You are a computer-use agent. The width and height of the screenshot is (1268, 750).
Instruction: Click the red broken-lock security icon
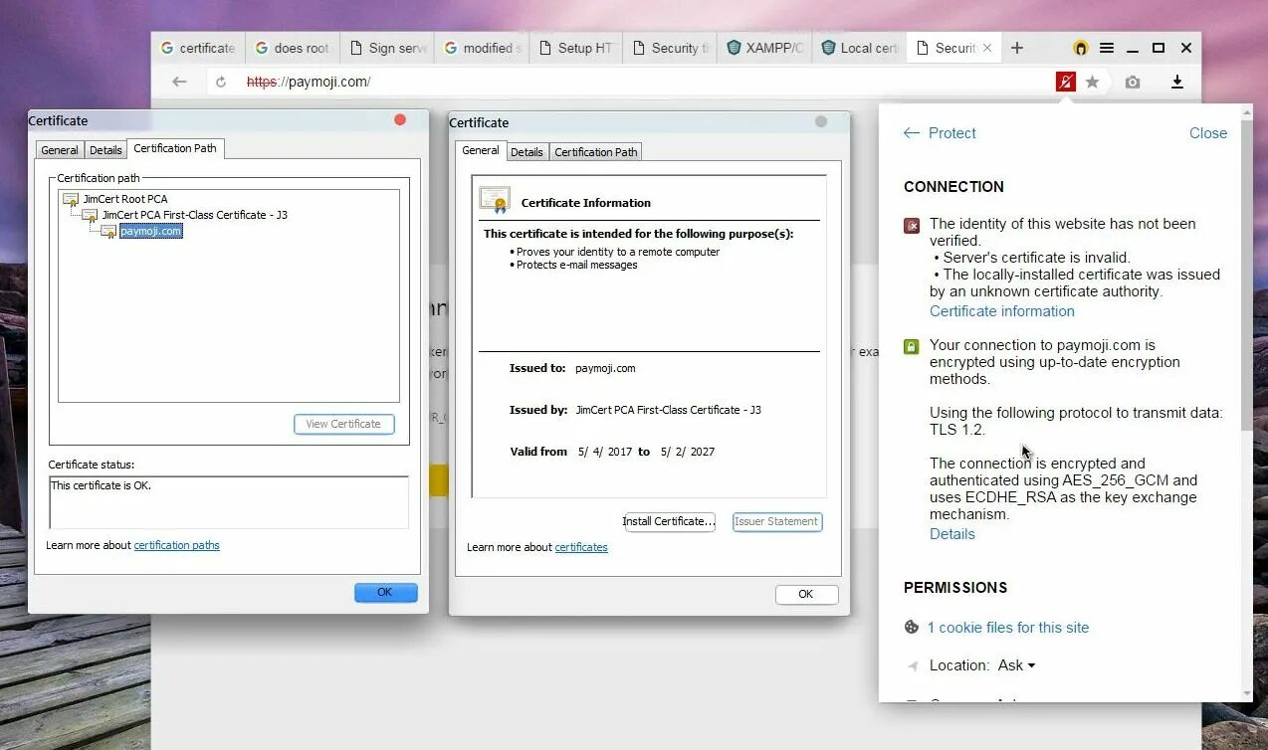(x=1066, y=82)
